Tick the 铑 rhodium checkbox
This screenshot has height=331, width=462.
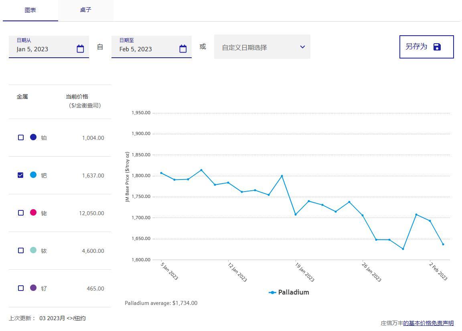pos(21,213)
